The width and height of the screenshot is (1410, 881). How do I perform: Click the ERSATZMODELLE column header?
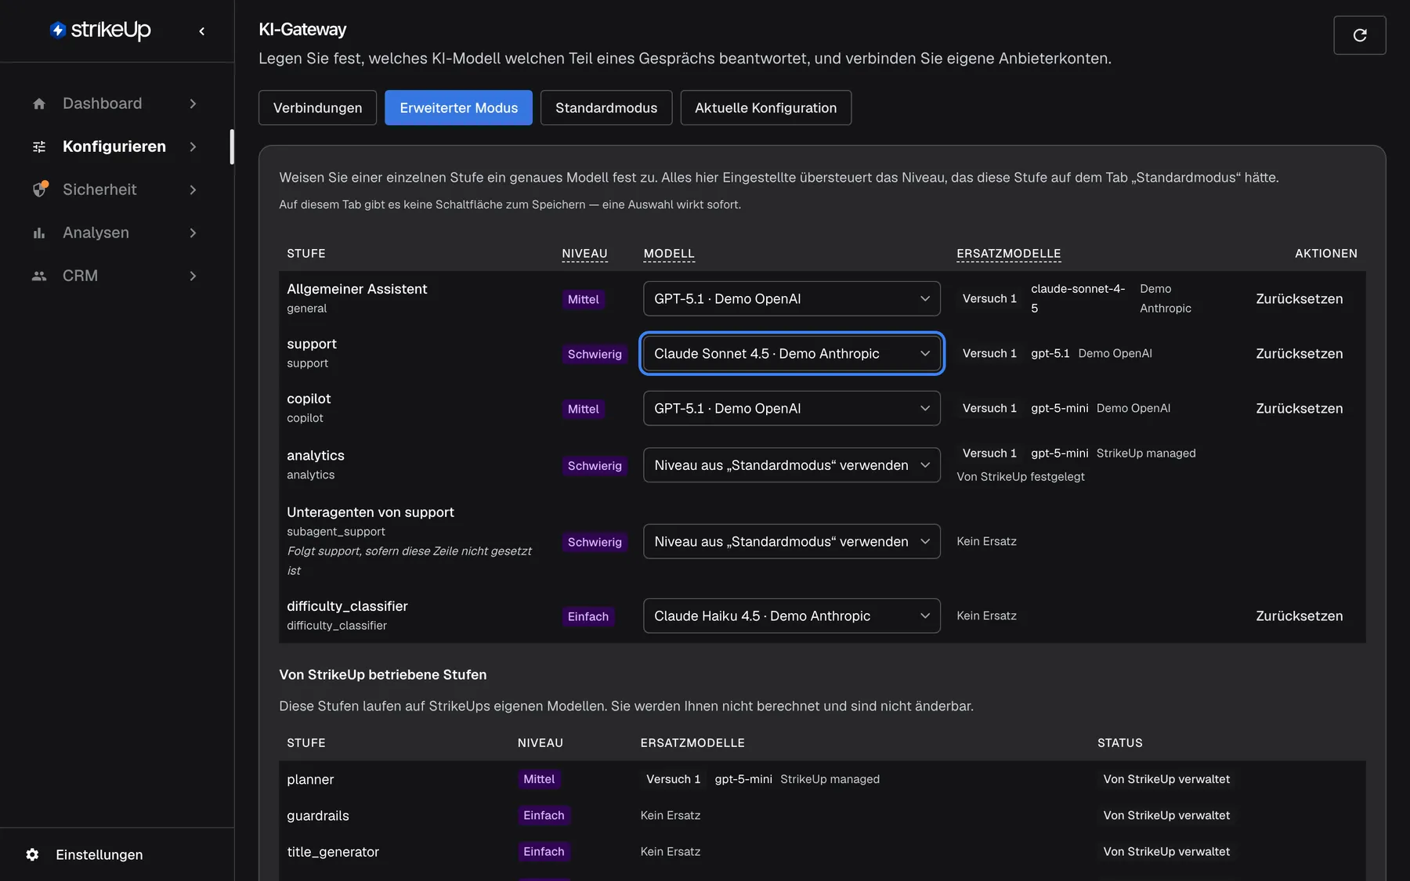(x=1008, y=253)
